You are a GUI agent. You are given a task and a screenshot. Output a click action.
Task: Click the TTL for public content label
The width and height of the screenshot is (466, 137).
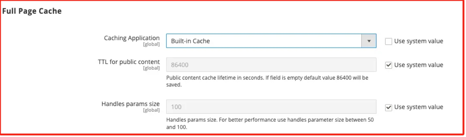click(129, 62)
